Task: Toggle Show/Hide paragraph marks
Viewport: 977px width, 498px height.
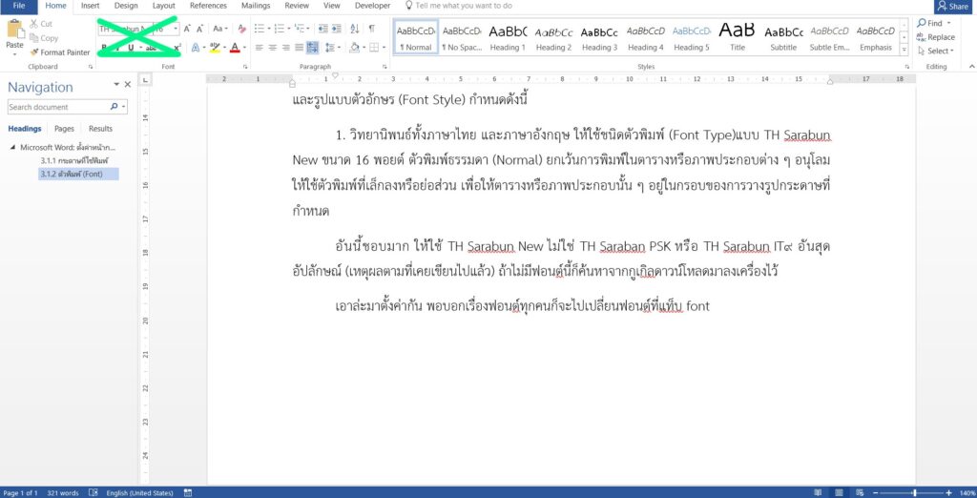Action: [372, 29]
